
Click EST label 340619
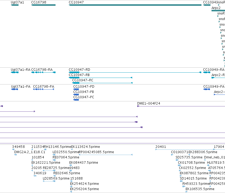coord(40,173)
